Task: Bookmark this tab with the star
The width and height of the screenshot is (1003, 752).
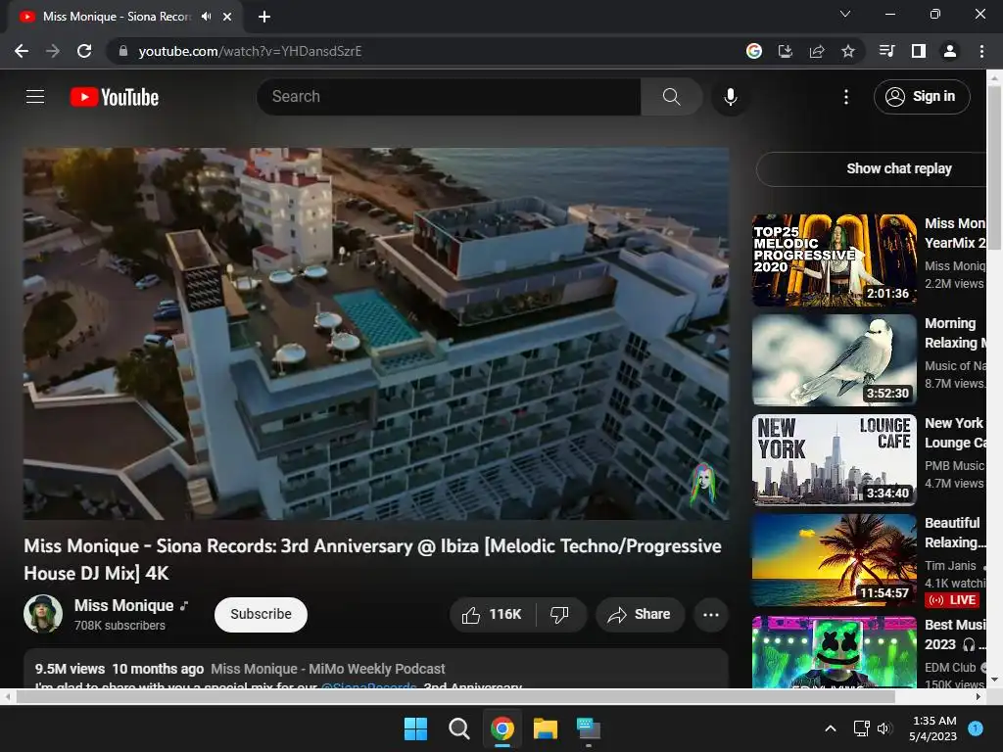Action: click(848, 51)
